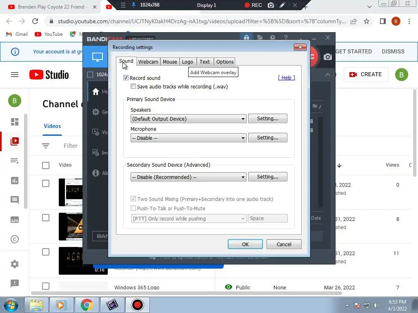Click the Filter input in Studio
This screenshot has height=313, width=418.
(x=70, y=146)
